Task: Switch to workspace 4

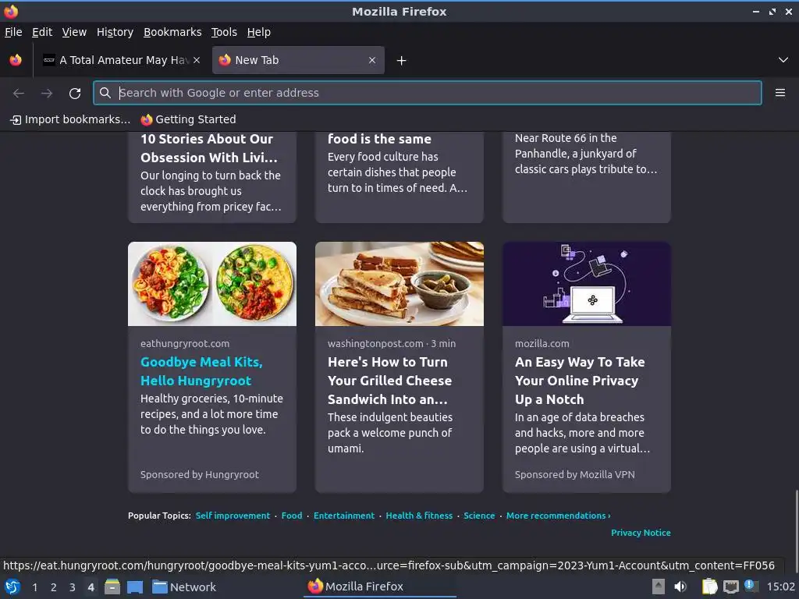Action: point(91,587)
